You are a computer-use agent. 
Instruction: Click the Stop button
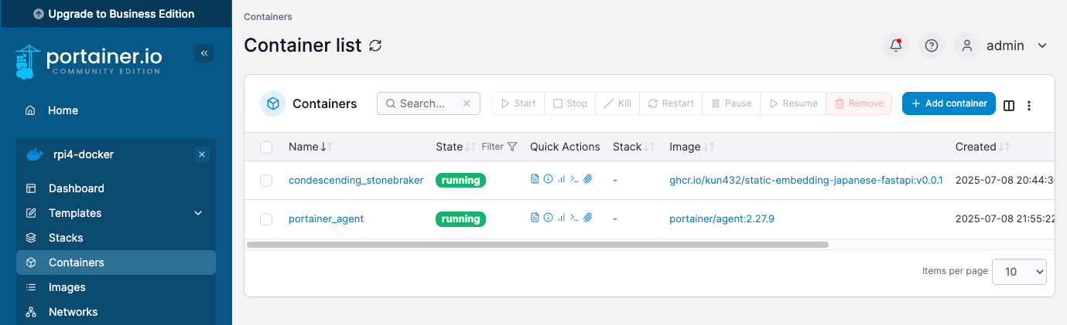[x=569, y=103]
